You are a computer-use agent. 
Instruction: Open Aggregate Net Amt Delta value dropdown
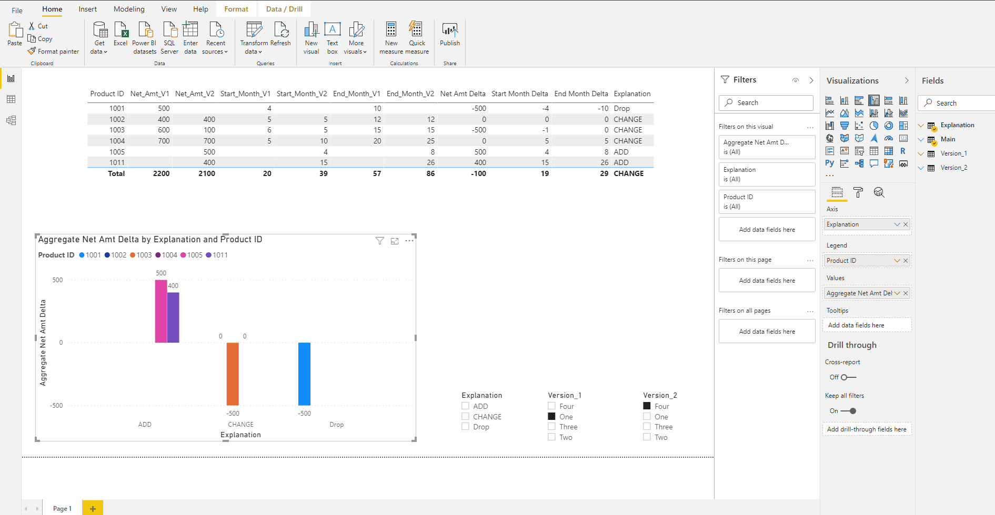(x=897, y=293)
